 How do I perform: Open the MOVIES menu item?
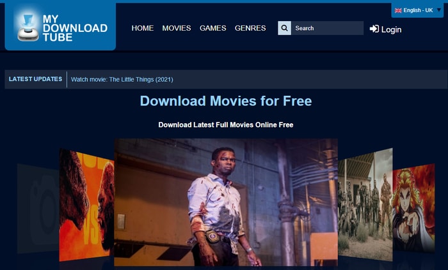coord(177,28)
